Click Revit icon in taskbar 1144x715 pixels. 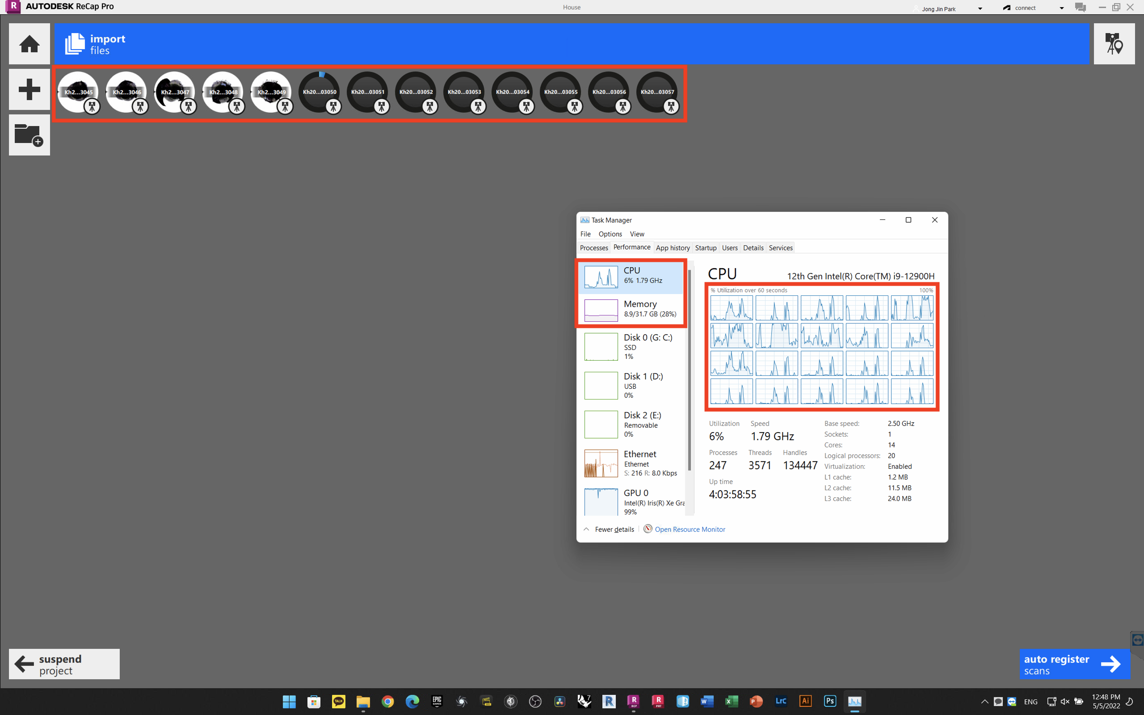[x=609, y=701]
